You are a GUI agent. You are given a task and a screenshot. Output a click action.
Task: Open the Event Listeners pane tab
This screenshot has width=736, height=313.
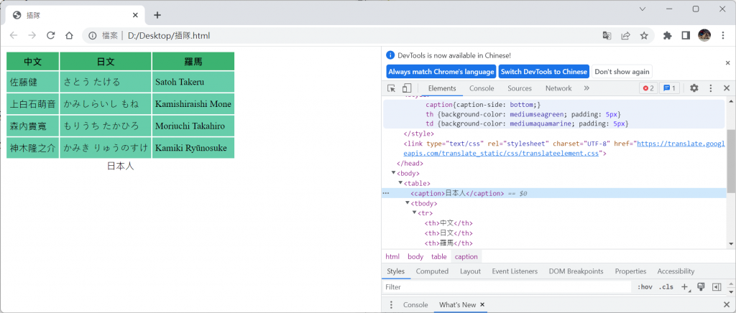tap(515, 271)
